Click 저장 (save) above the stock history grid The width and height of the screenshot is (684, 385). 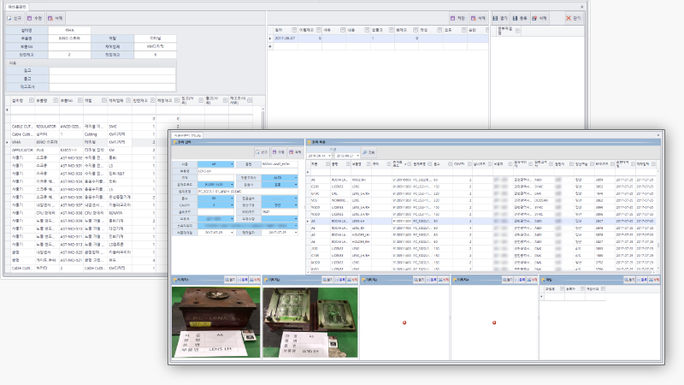click(x=457, y=18)
